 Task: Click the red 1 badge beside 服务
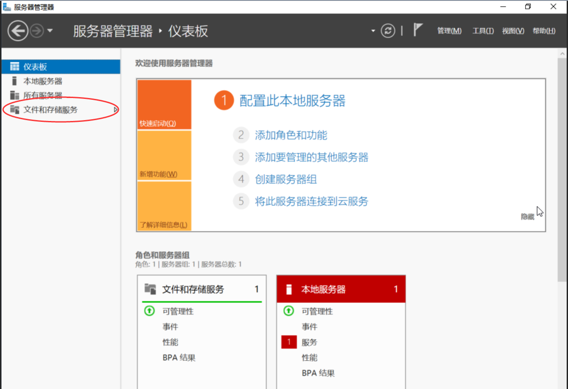click(x=289, y=342)
